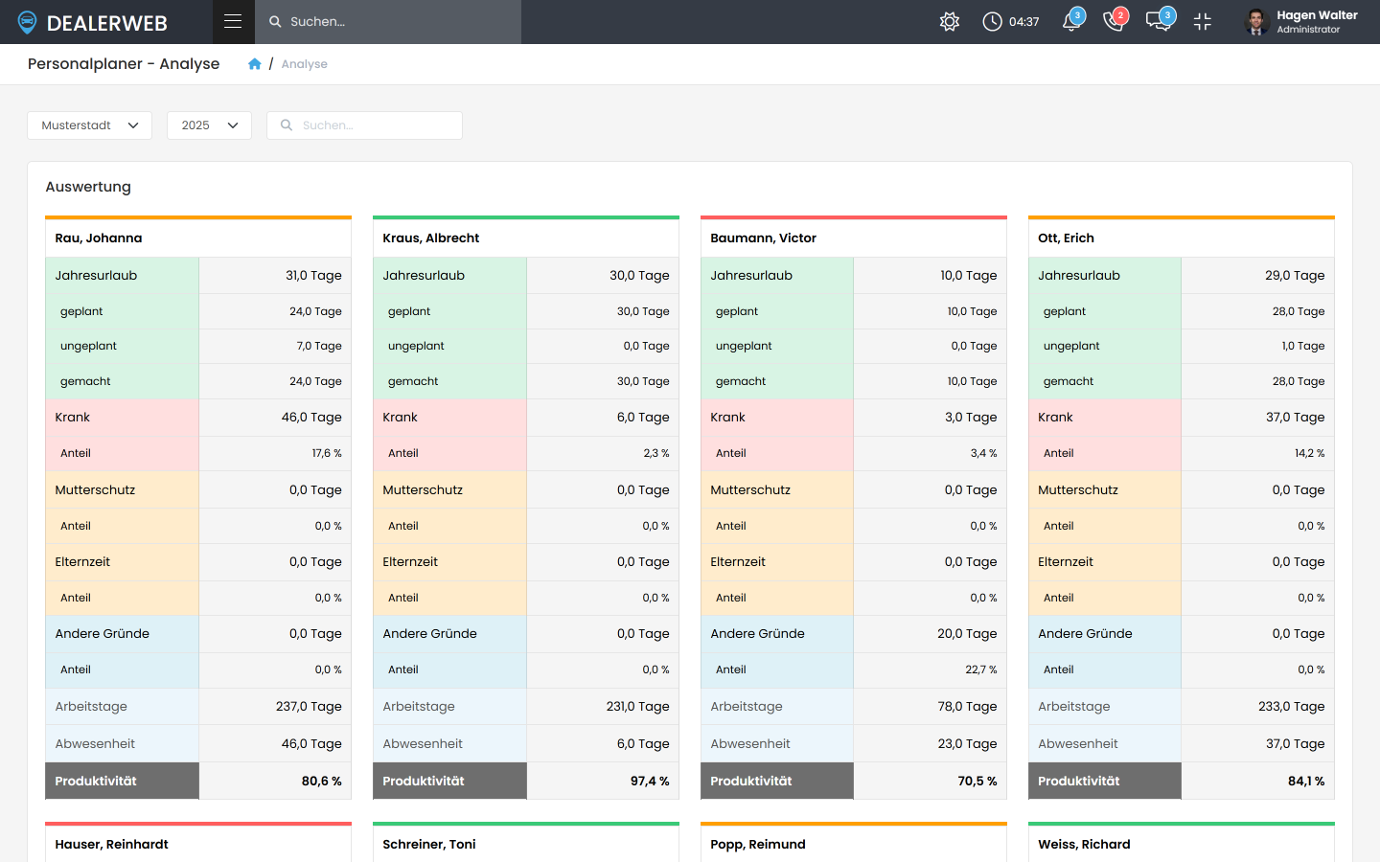Screen dimensions: 1380x862
Task: Open the settings gear icon
Action: click(950, 21)
